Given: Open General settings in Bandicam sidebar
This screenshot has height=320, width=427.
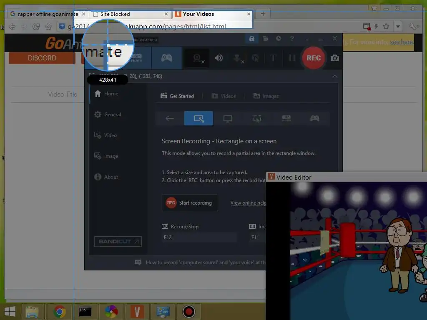Looking at the screenshot, I should (108, 115).
